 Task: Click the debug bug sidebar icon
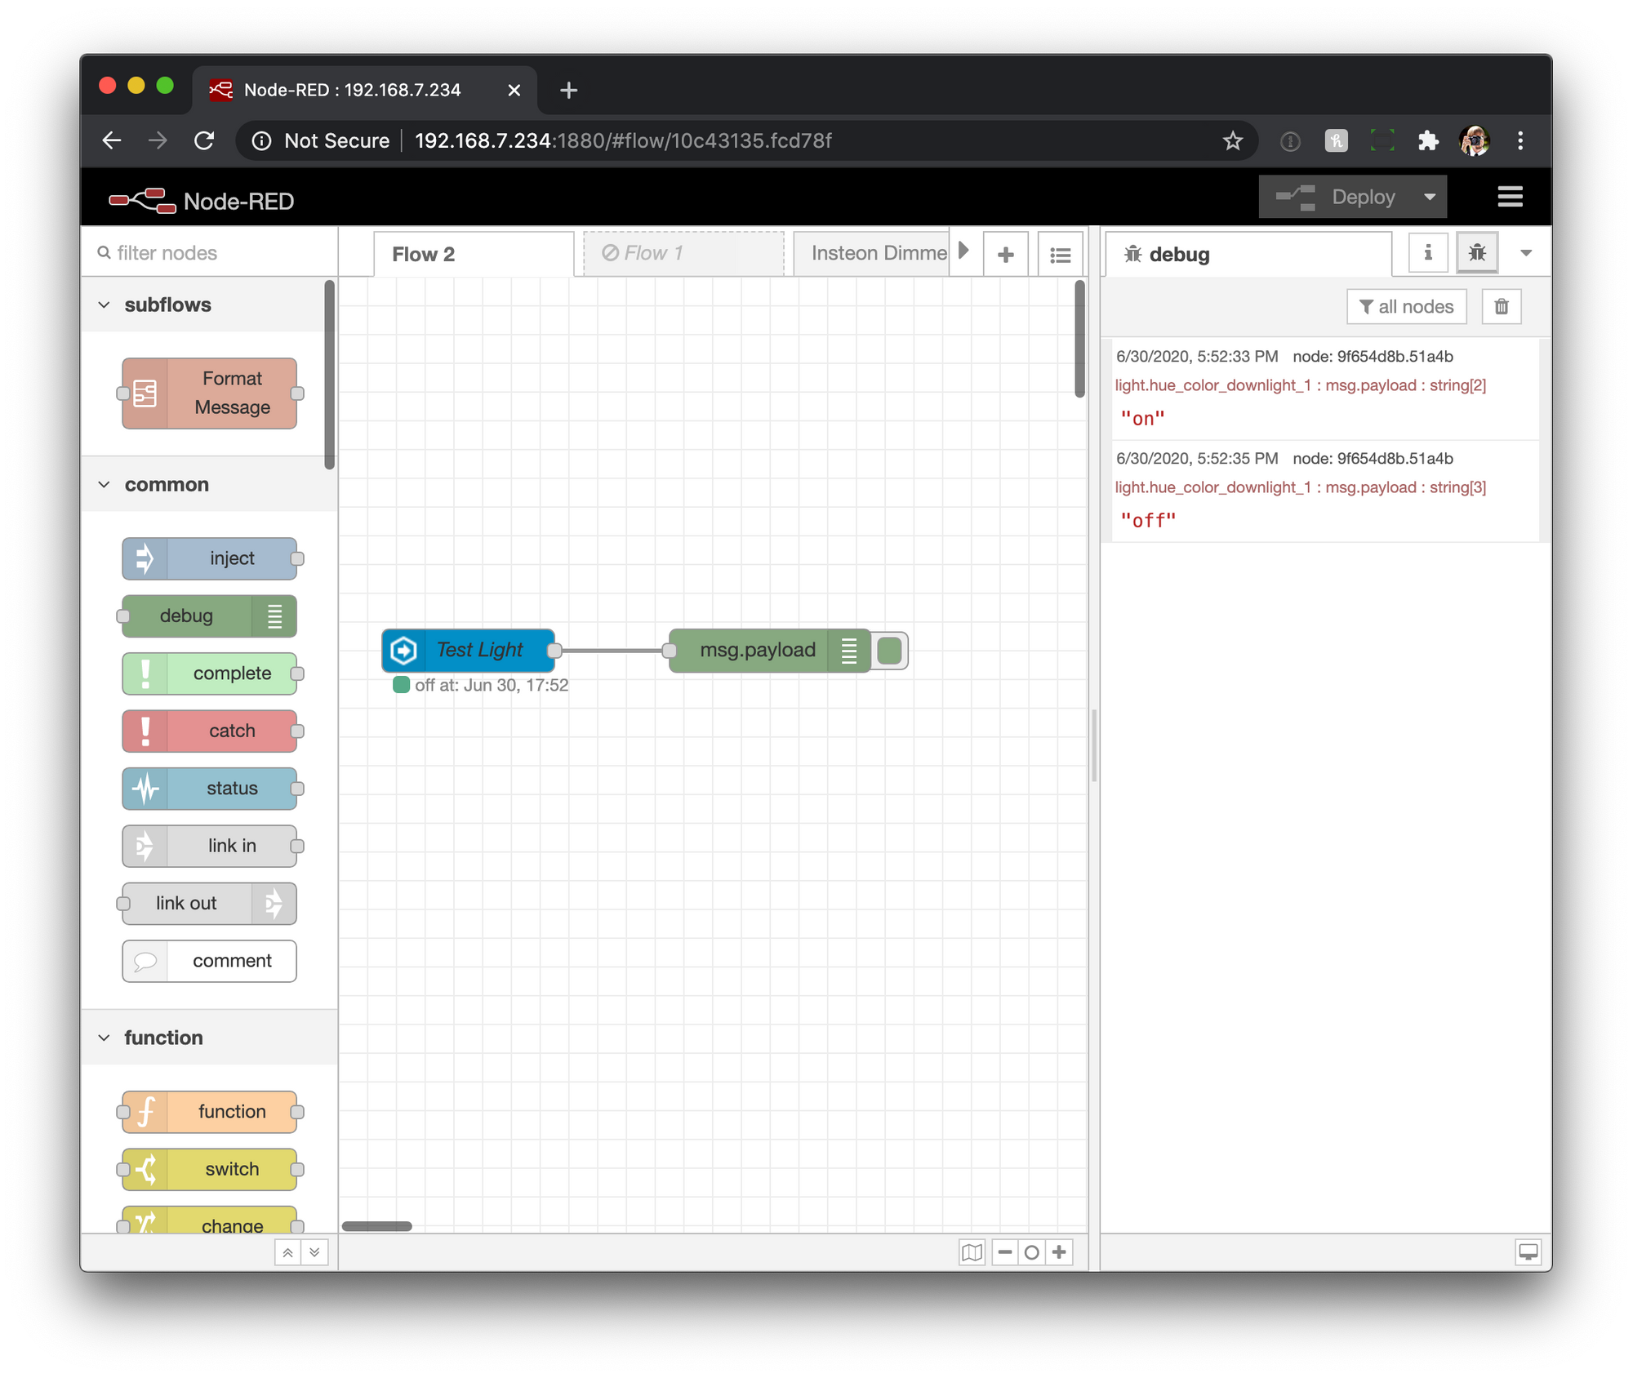[x=1477, y=253]
